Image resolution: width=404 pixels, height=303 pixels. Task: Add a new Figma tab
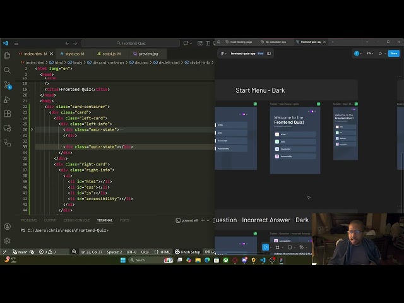[x=333, y=42]
